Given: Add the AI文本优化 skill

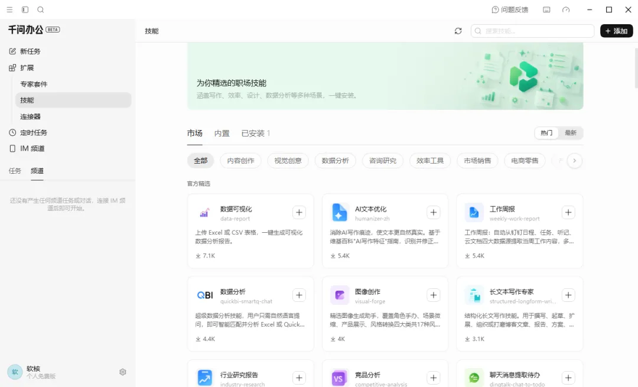Looking at the screenshot, I should [434, 213].
